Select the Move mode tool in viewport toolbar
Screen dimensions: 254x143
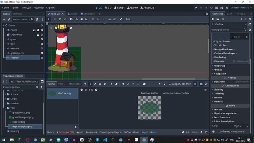click(55, 19)
